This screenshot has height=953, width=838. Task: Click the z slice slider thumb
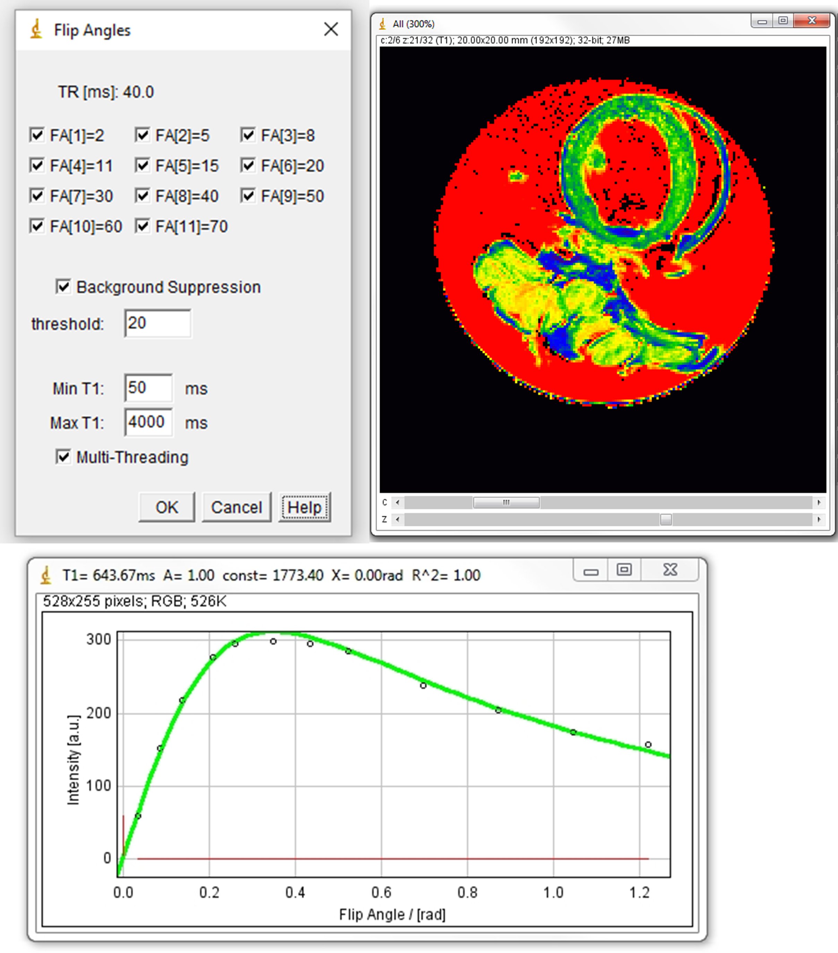(666, 520)
